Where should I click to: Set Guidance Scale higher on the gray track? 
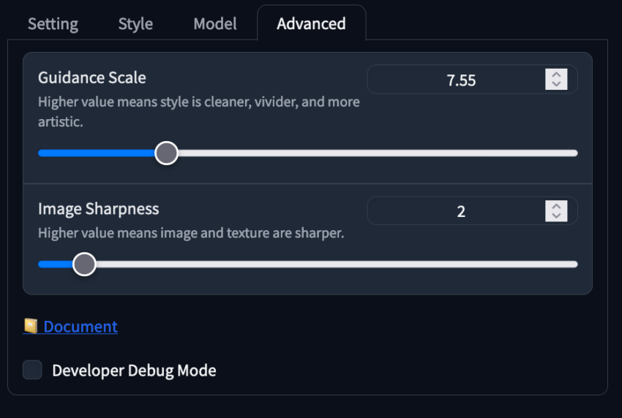pyautogui.click(x=377, y=153)
